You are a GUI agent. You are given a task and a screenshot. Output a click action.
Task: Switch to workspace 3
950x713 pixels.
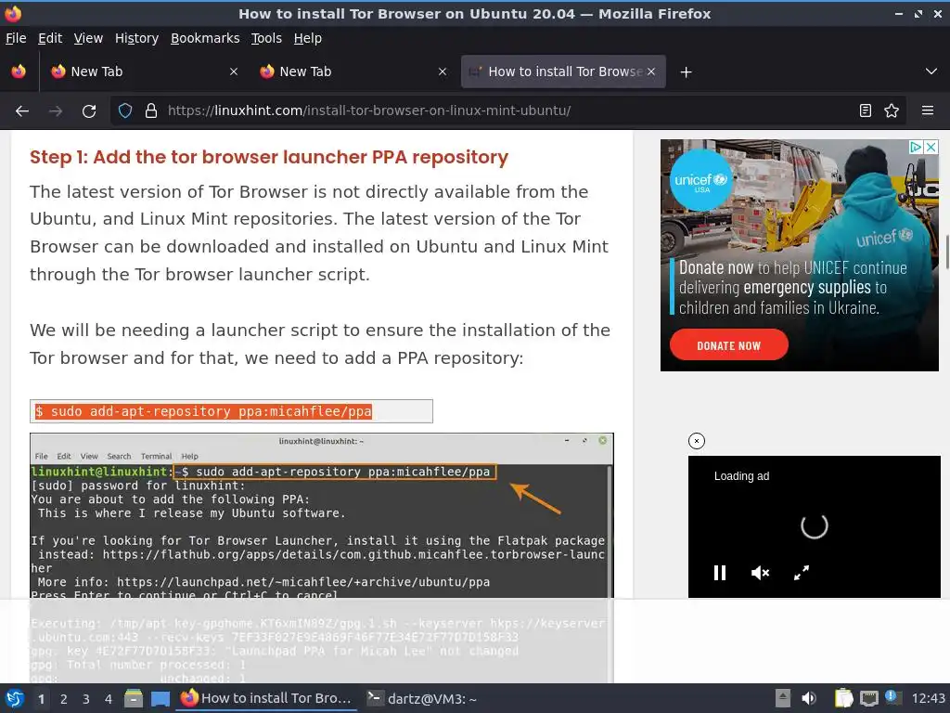(x=86, y=699)
